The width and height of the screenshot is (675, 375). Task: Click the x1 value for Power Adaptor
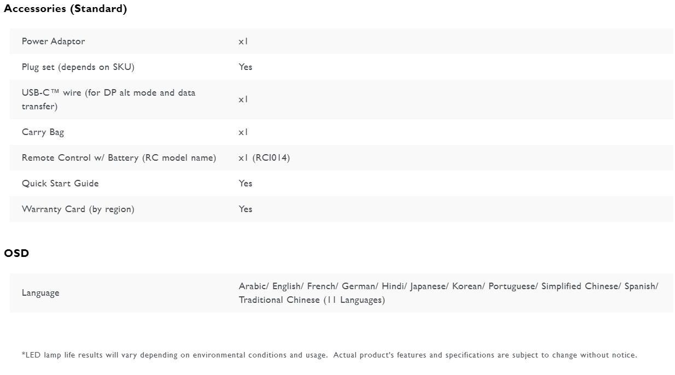pos(243,42)
